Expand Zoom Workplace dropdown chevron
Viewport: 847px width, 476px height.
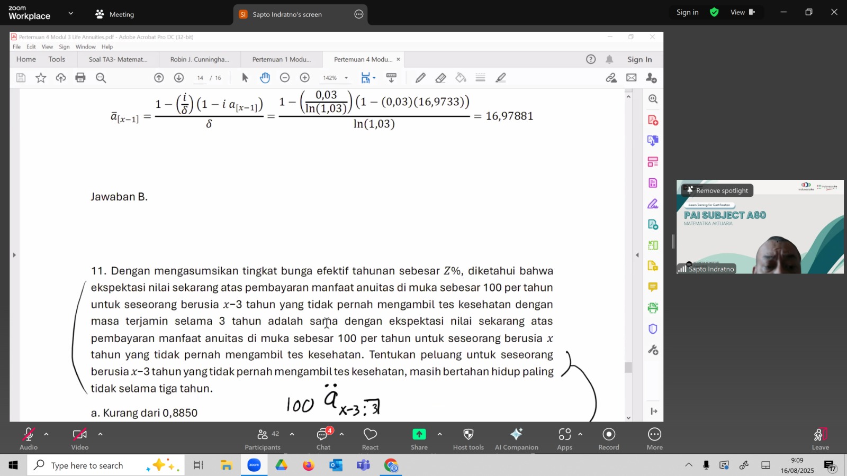(71, 13)
